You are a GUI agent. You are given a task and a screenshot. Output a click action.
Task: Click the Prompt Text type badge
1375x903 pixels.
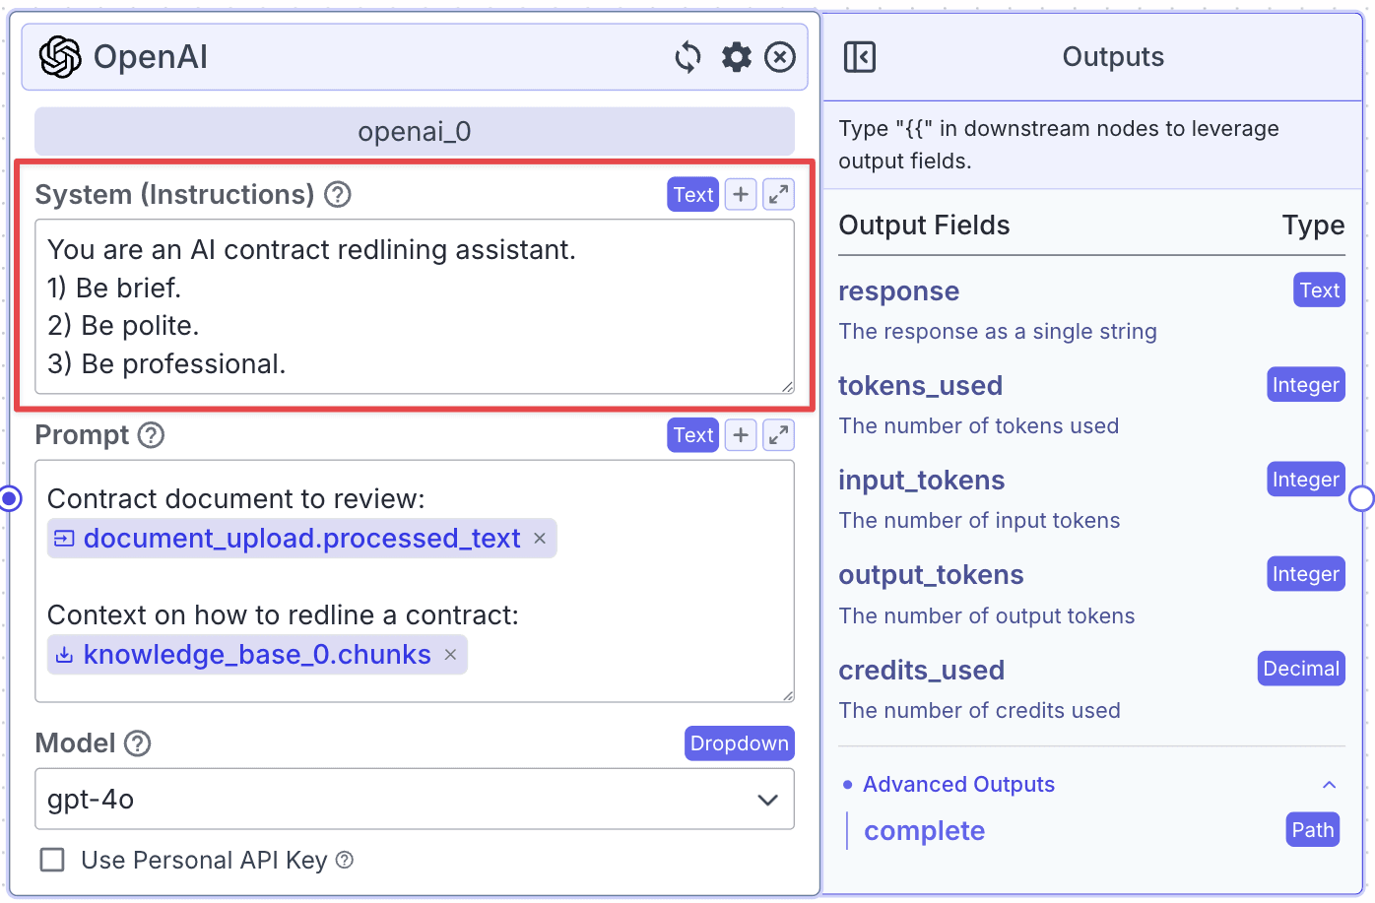point(693,435)
